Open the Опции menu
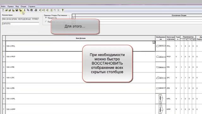The width and height of the screenshot is (202, 114). click(23, 6)
